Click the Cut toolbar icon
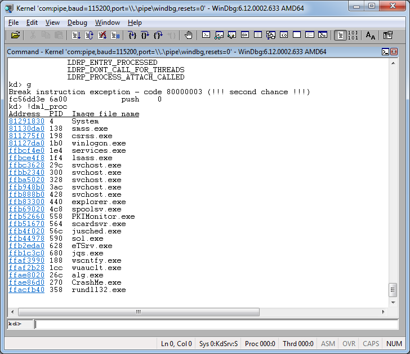The image size is (410, 354). pyautogui.click(x=33, y=35)
